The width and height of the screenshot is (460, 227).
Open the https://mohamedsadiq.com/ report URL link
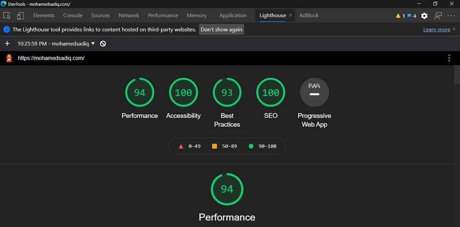[x=51, y=58]
